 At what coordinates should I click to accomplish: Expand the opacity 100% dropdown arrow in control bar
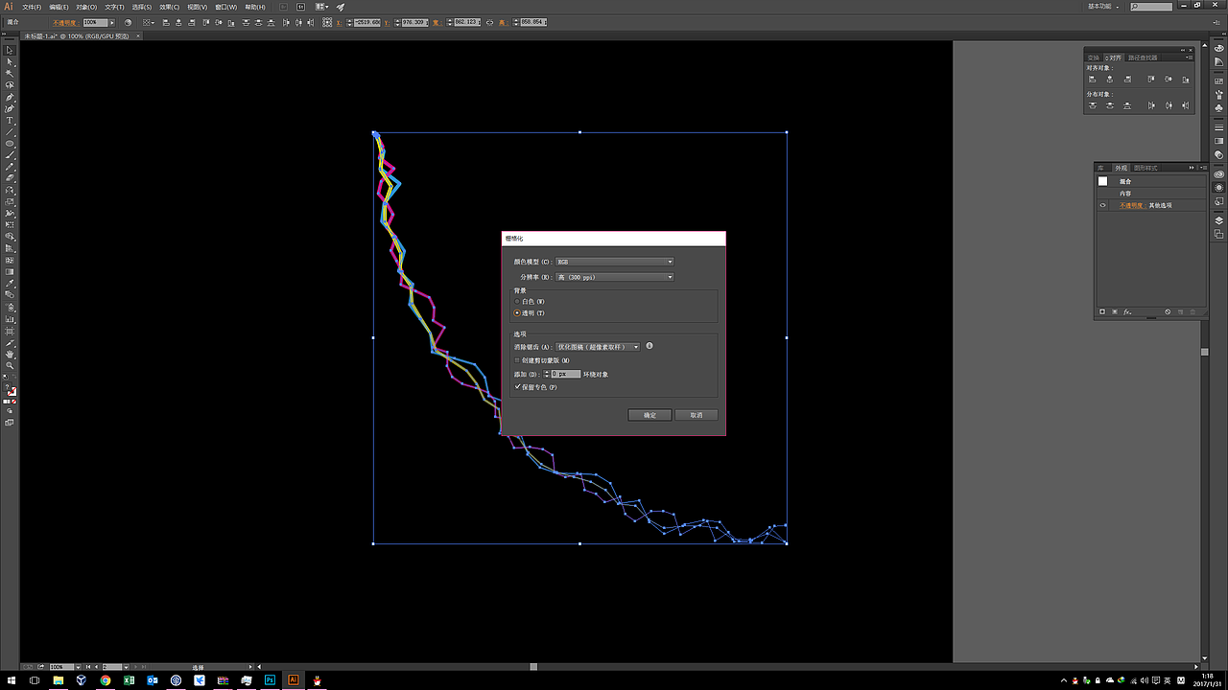pyautogui.click(x=114, y=22)
